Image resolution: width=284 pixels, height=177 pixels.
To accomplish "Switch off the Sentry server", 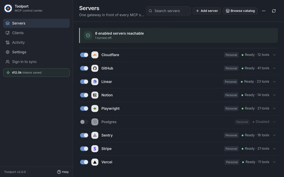I will [x=84, y=135].
